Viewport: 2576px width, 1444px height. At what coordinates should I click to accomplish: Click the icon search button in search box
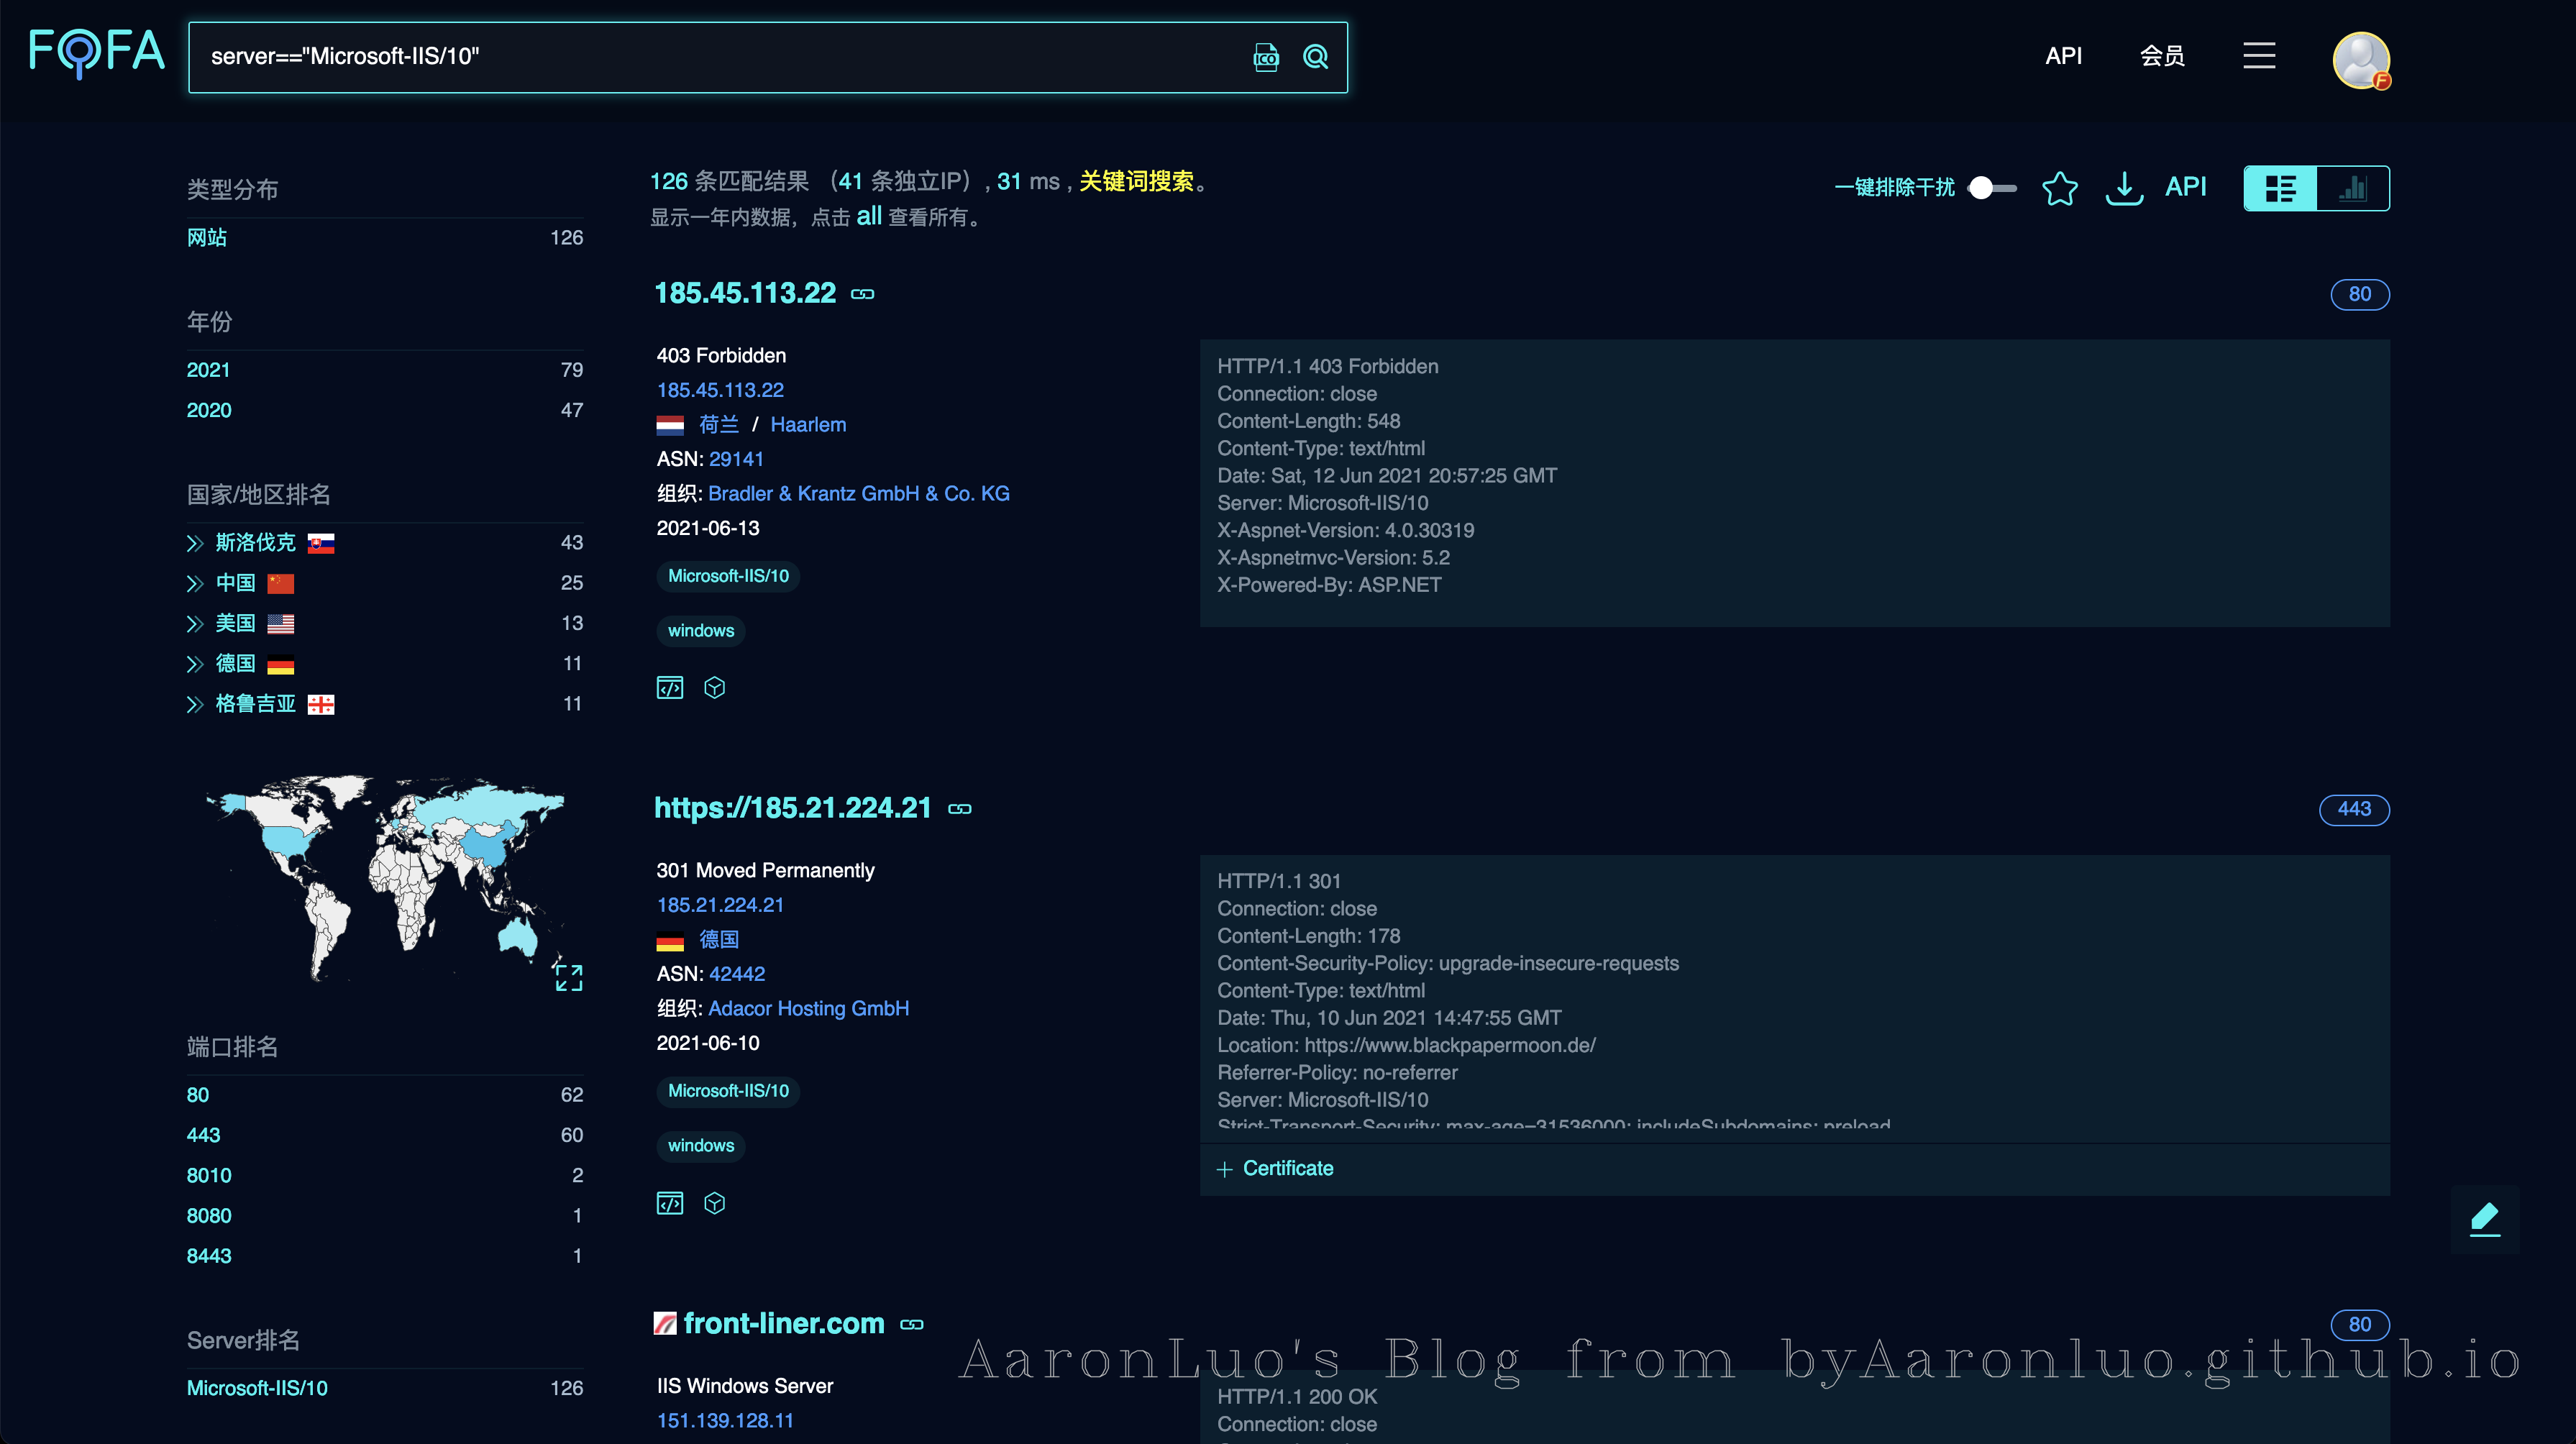tap(1266, 57)
